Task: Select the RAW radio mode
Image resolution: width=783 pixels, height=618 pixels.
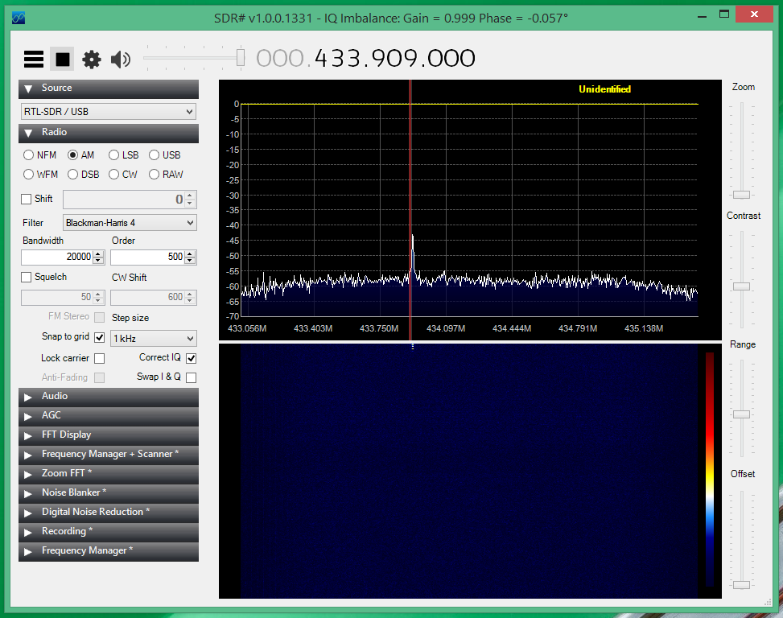Action: (166, 175)
